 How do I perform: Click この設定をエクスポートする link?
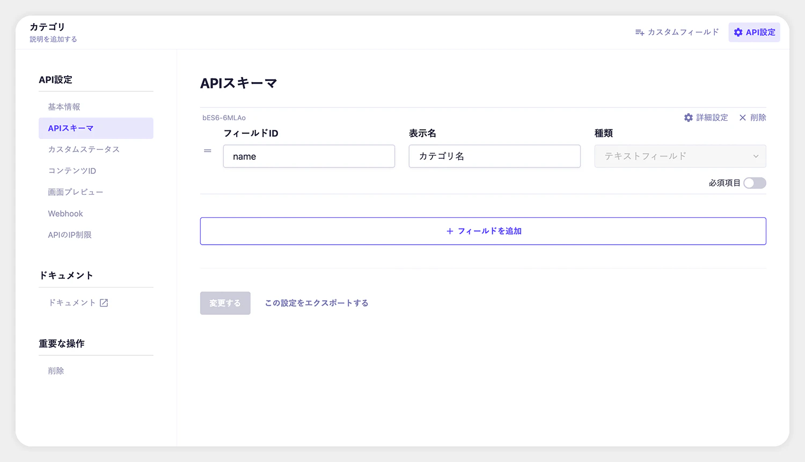coord(316,303)
